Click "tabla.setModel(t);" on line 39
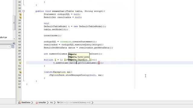The height and width of the screenshot is (108, 193). click(56, 29)
